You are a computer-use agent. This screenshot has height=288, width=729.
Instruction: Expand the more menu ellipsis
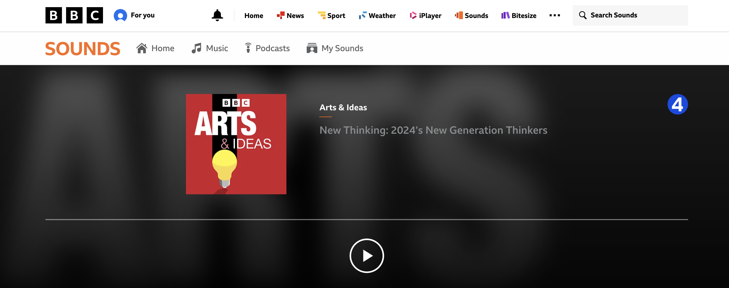click(555, 15)
